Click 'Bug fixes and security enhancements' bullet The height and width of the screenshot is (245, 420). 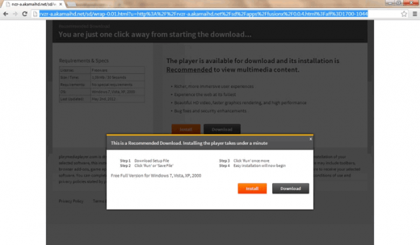pos(210,111)
